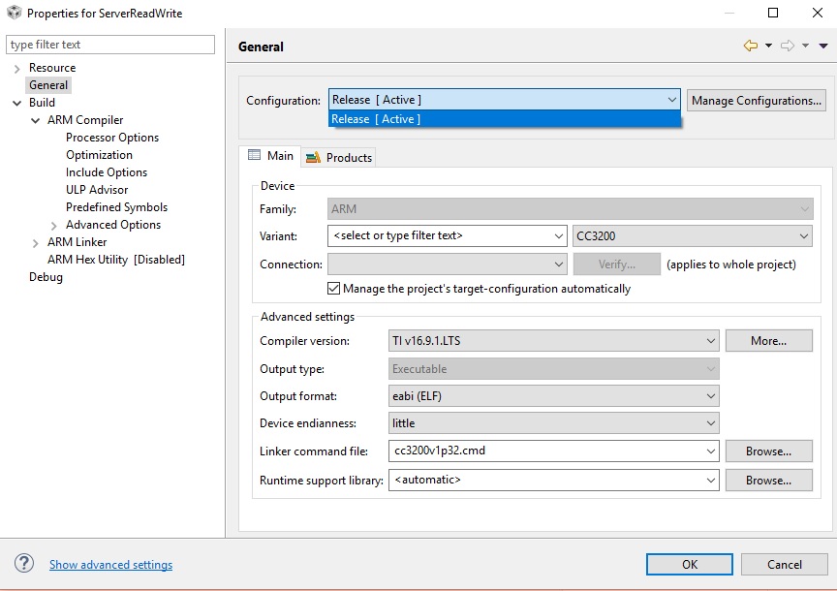The image size is (837, 591).
Task: Select Optimization in the tree
Action: (99, 155)
